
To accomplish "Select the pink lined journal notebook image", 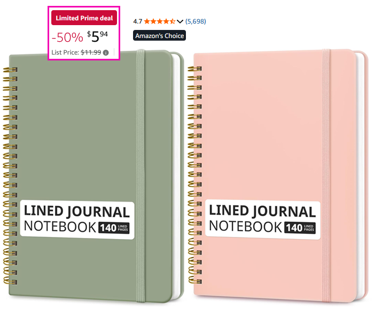I will (x=278, y=176).
